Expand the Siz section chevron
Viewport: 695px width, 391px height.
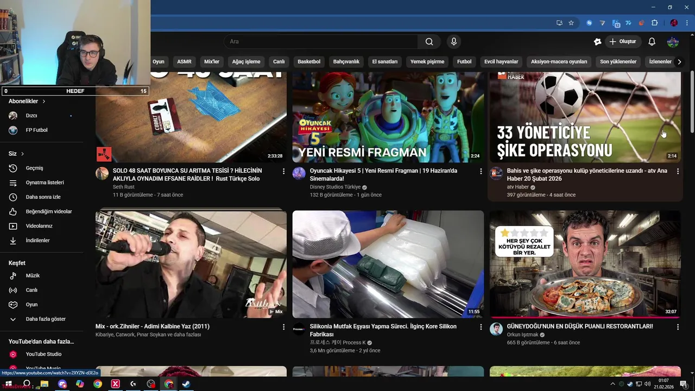[x=22, y=154]
